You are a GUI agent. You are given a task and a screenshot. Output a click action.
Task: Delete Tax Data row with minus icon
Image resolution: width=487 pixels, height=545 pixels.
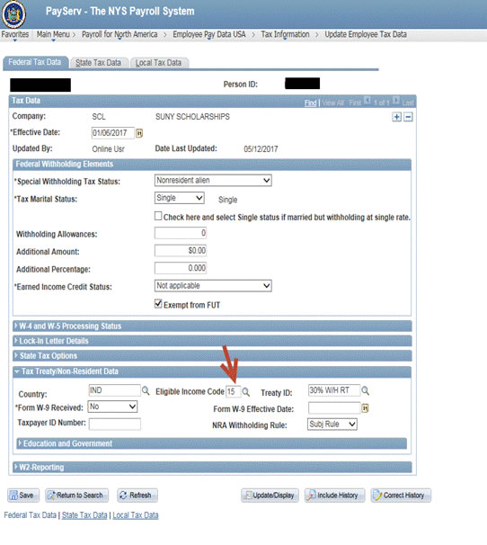tap(408, 117)
